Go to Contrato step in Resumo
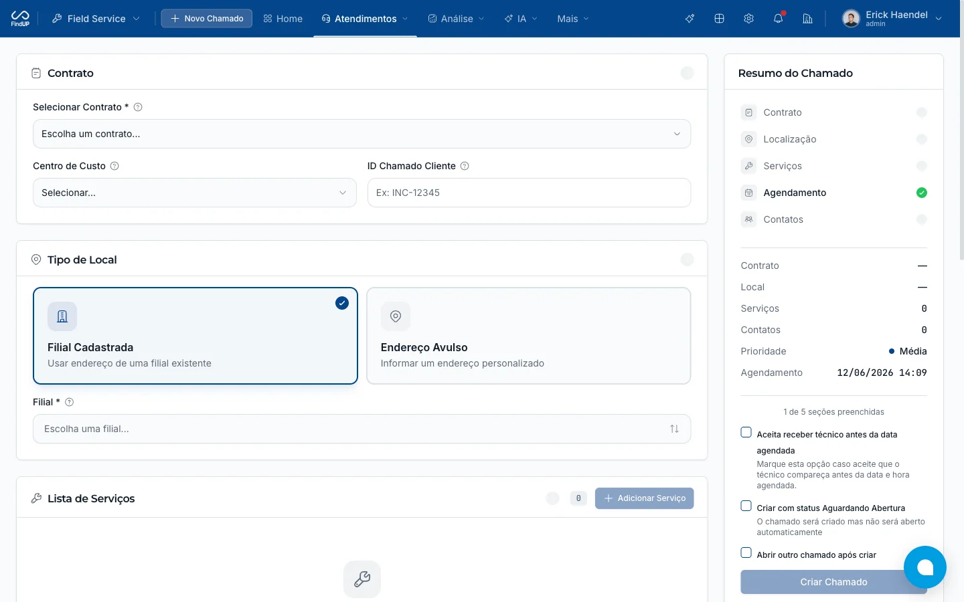Image resolution: width=964 pixels, height=602 pixels. click(x=834, y=112)
